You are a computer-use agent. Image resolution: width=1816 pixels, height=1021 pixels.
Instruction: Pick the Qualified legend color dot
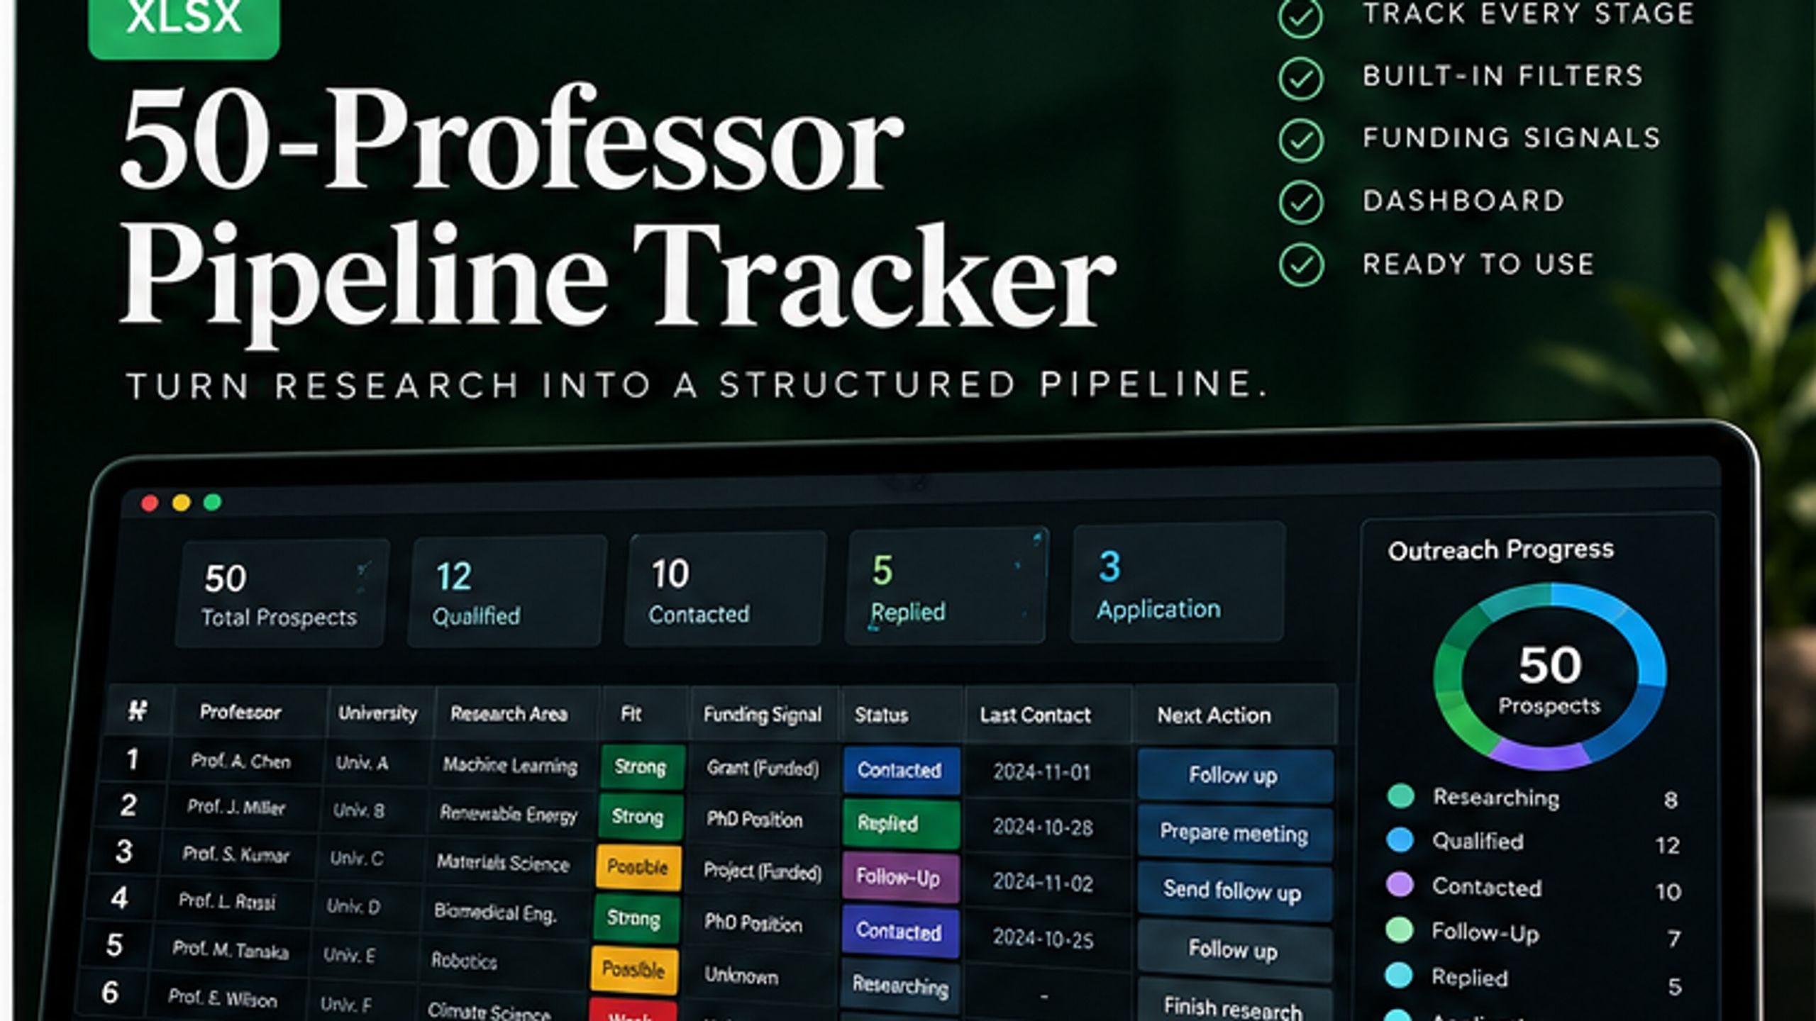coord(1400,839)
